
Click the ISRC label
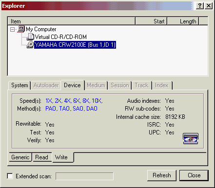[154, 125]
